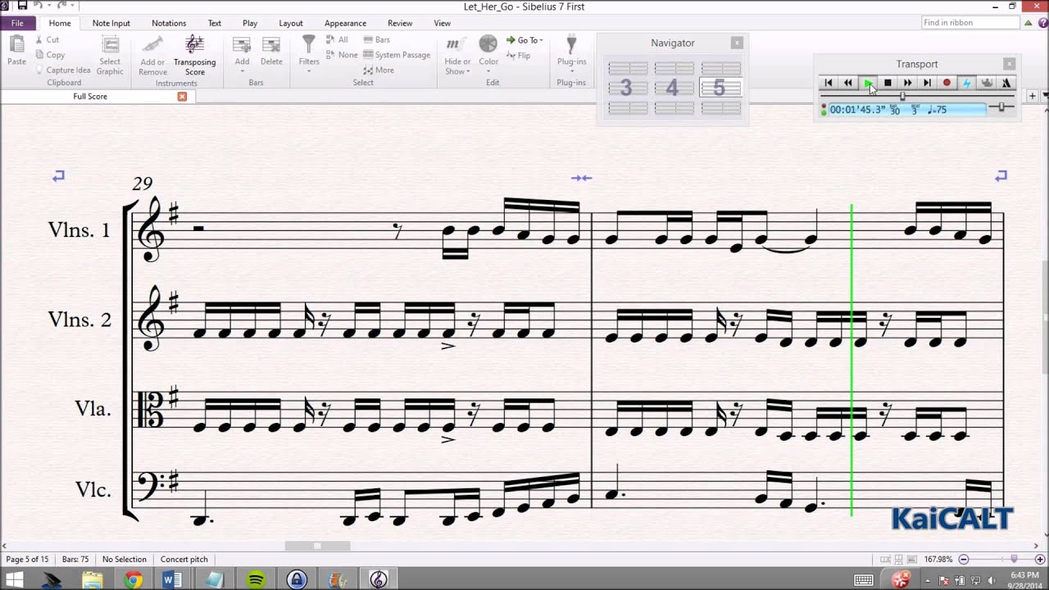Open the Add bars dropdown
This screenshot has height=590, width=1049.
pyautogui.click(x=242, y=54)
